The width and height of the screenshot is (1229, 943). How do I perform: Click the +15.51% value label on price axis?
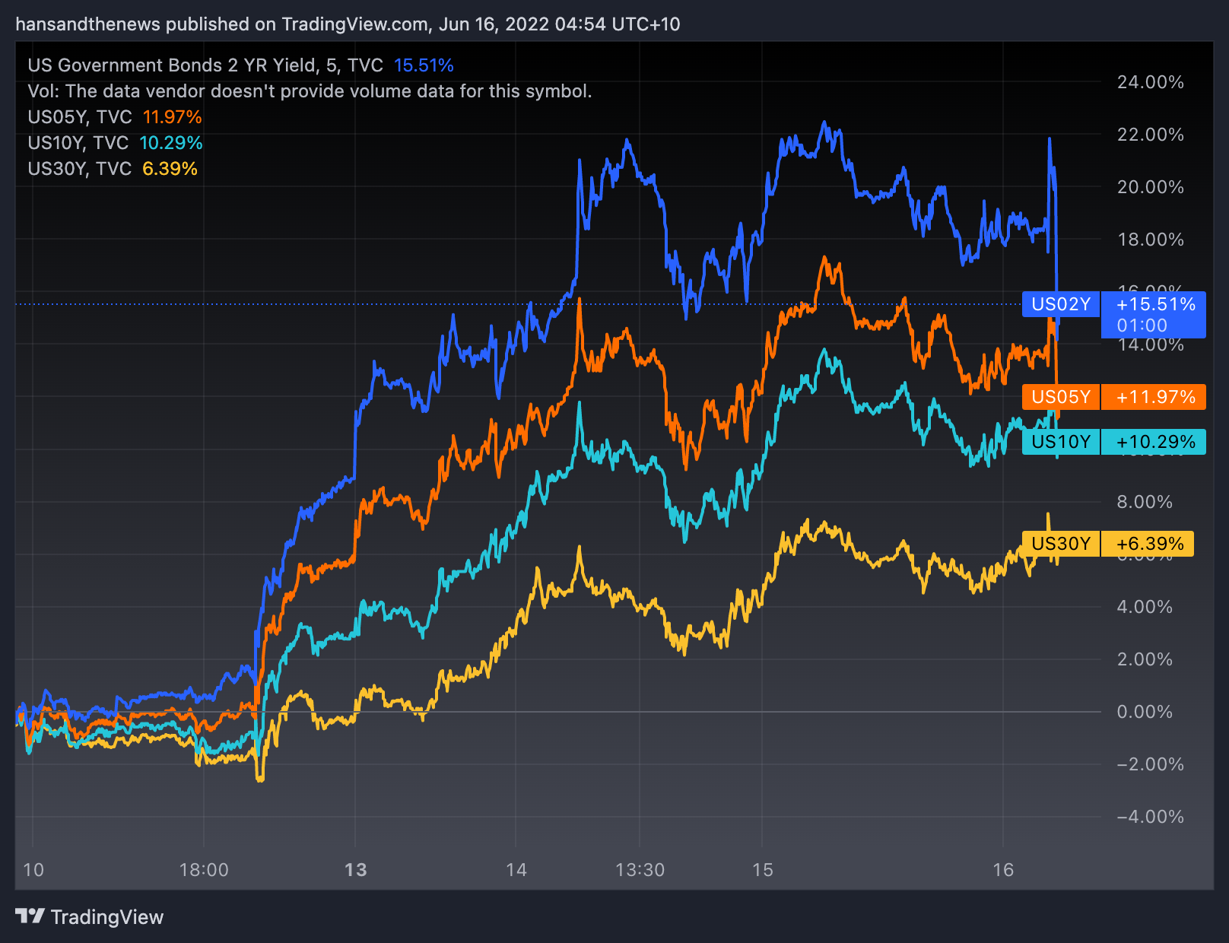click(1155, 304)
